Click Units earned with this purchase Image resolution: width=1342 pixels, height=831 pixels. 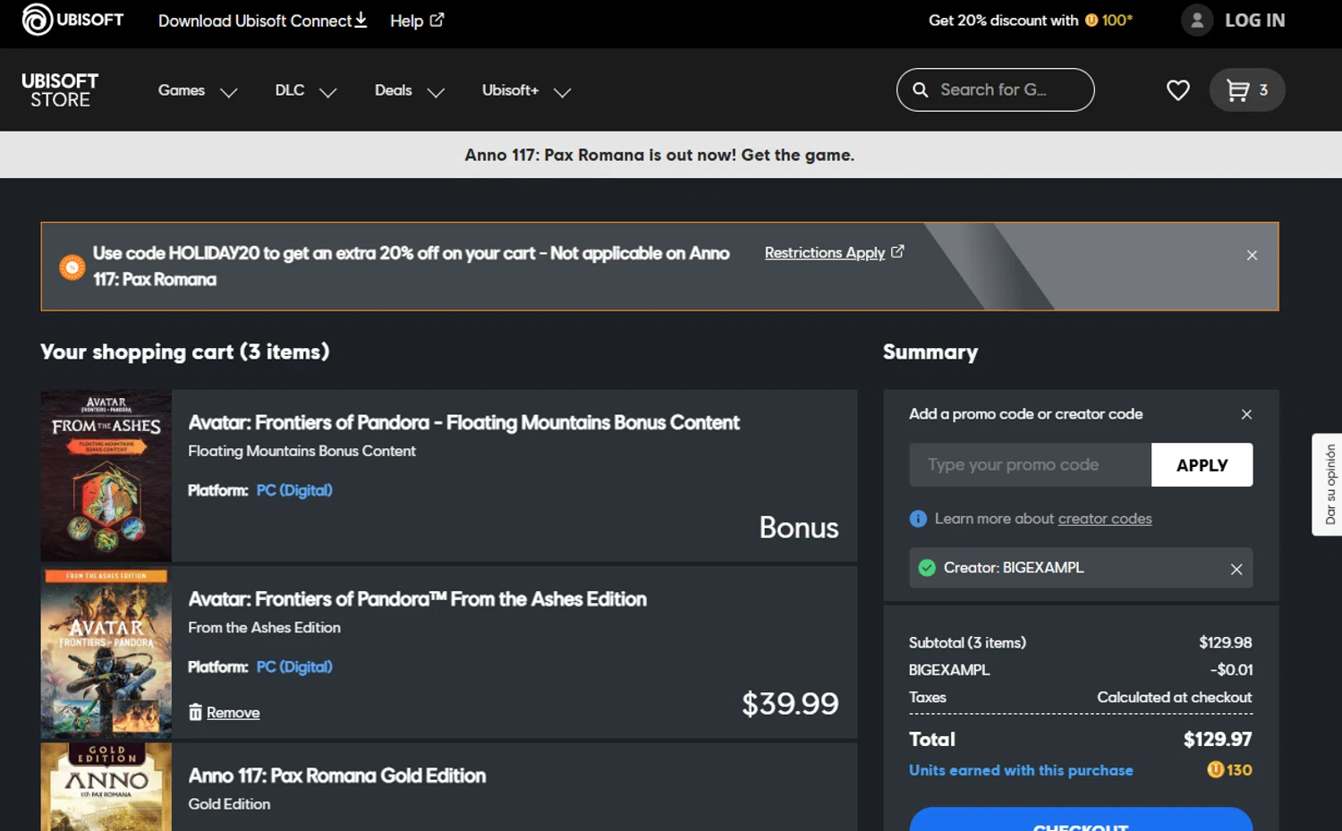pos(1021,770)
